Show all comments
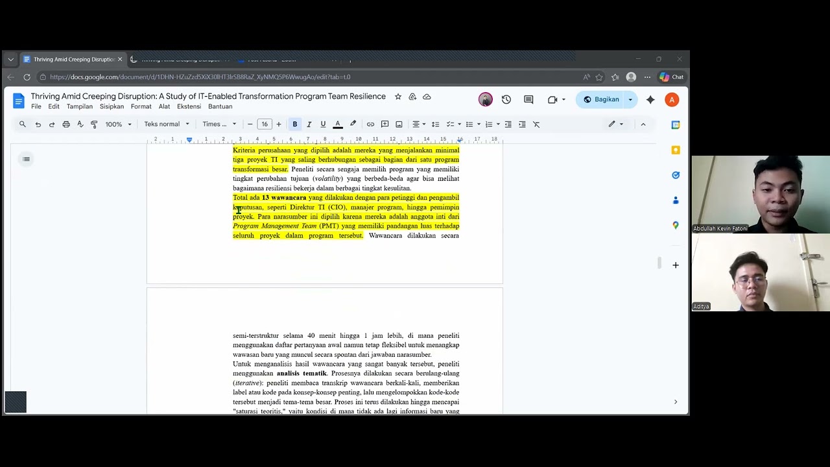This screenshot has width=830, height=467. pos(528,99)
